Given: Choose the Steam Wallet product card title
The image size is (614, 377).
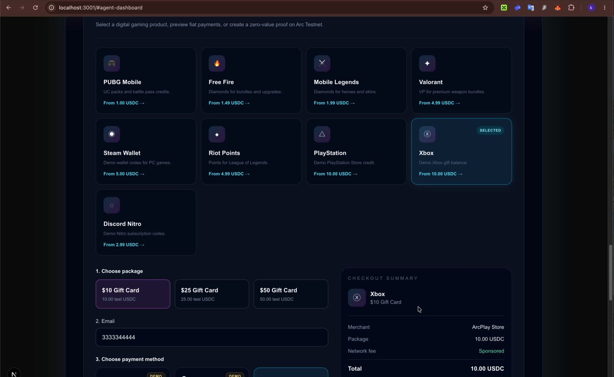Looking at the screenshot, I should point(122,153).
